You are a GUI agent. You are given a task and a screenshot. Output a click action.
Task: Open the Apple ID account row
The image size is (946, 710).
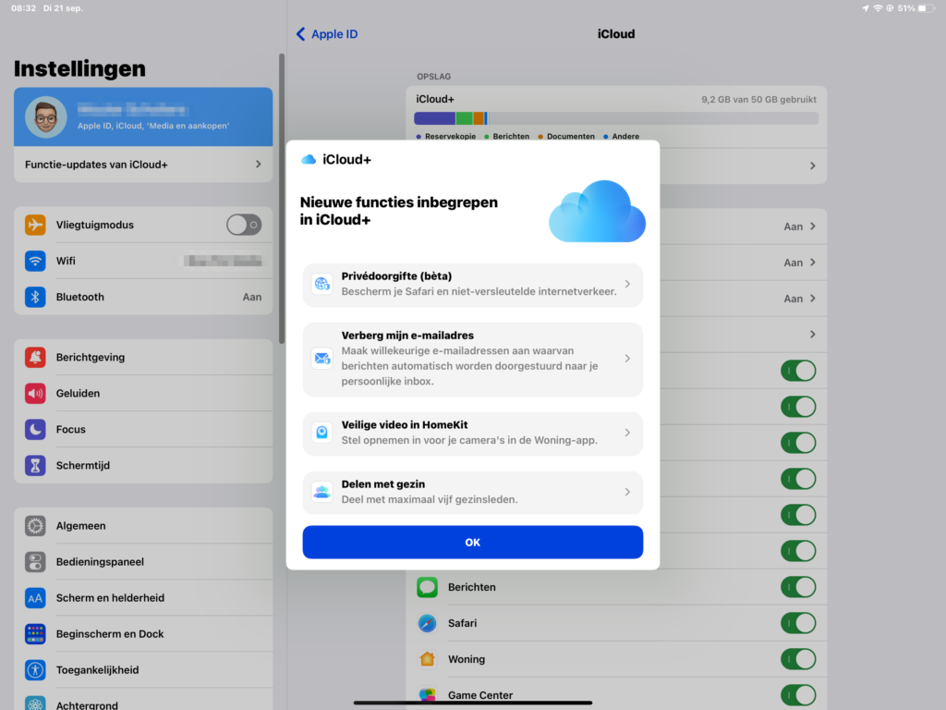coord(143,116)
